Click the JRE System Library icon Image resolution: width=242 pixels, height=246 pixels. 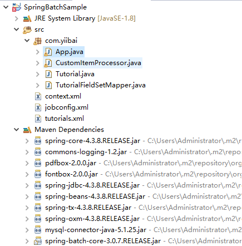click(27, 18)
